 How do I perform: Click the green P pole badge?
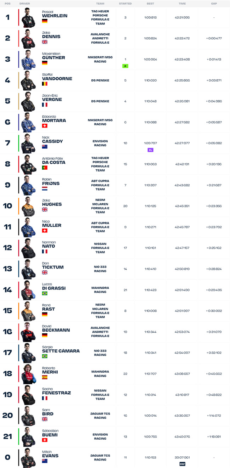click(x=125, y=66)
